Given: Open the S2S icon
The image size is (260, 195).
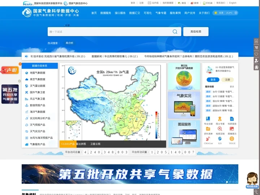Looking at the screenshot, I should coord(220,138).
